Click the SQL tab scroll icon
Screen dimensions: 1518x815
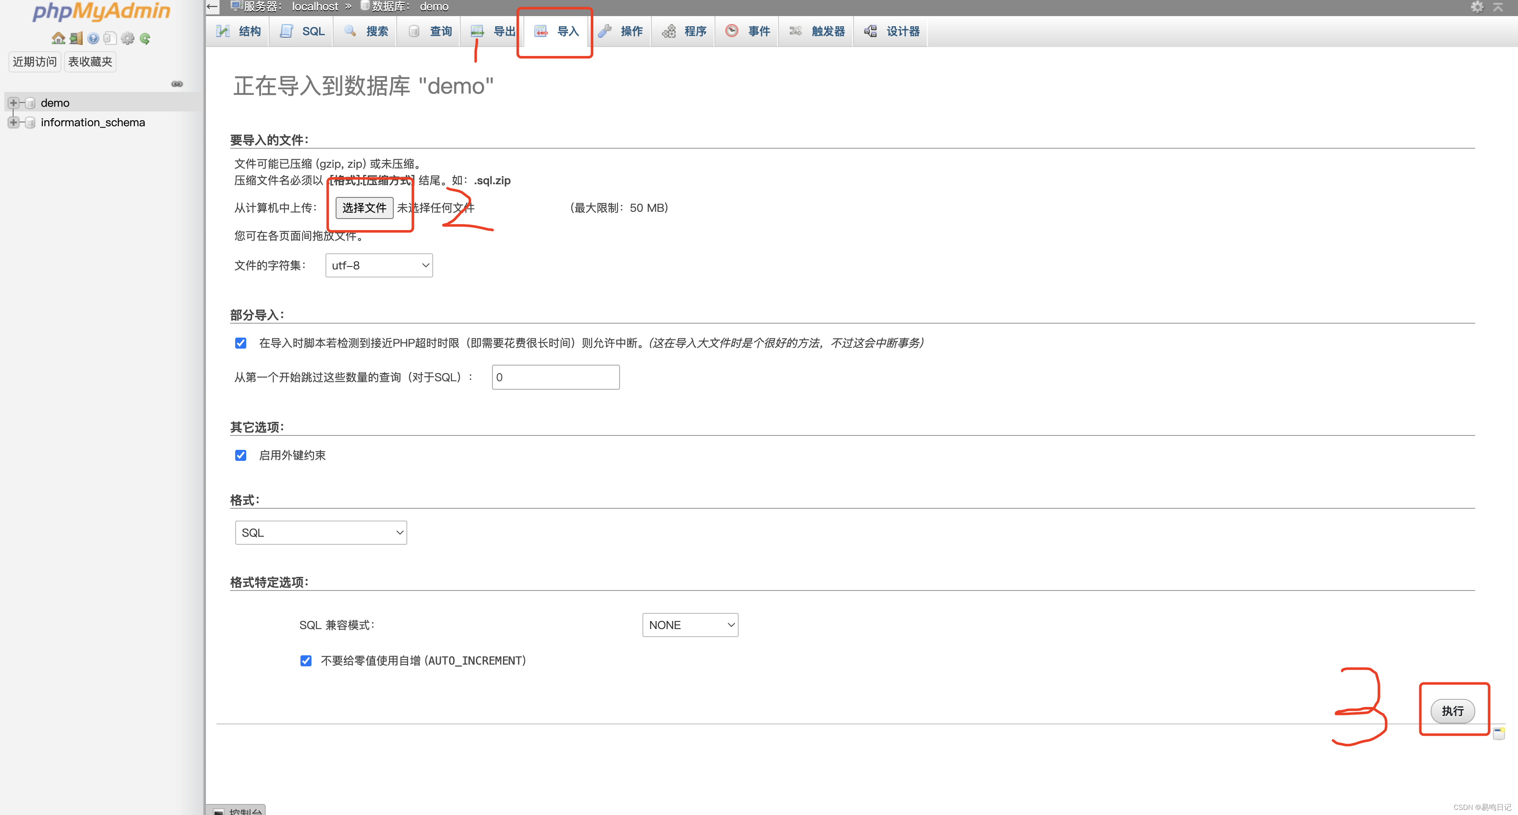coord(286,31)
